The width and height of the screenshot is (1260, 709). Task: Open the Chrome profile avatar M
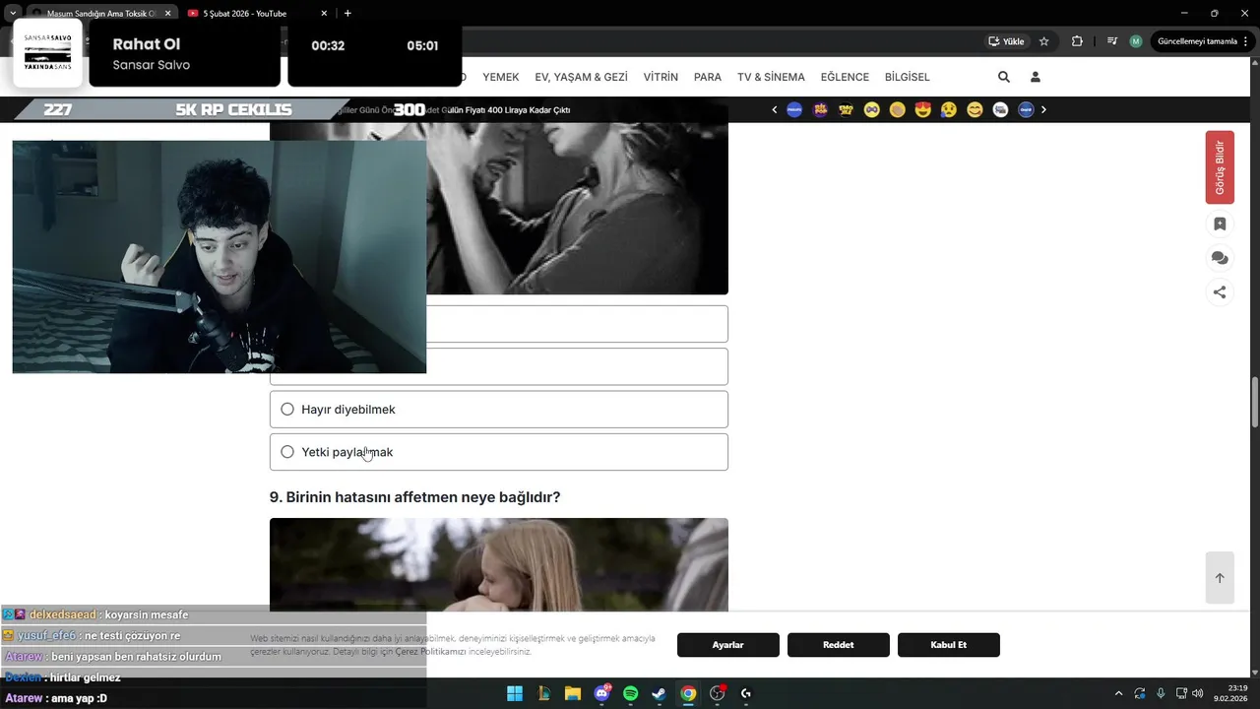(1136, 41)
